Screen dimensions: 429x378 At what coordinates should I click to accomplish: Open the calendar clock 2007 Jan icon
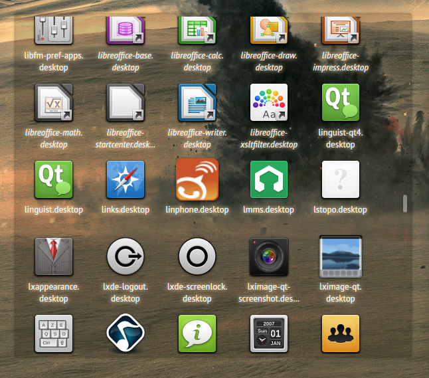coord(269,333)
